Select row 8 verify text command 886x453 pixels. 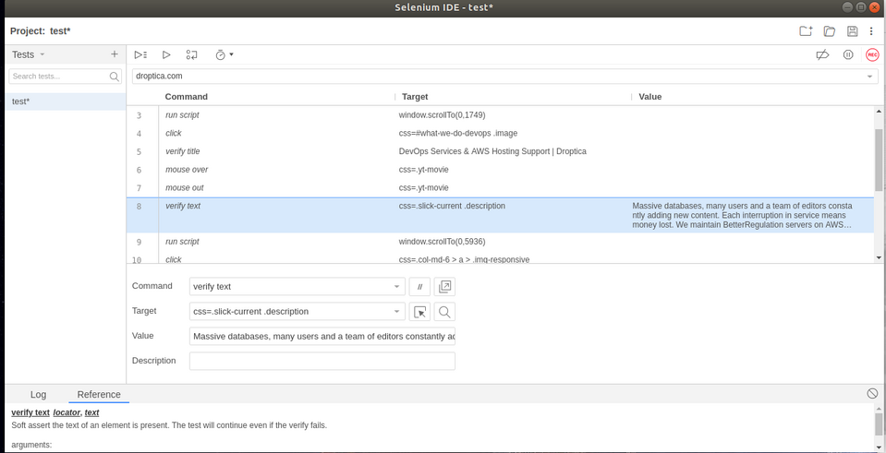point(500,216)
